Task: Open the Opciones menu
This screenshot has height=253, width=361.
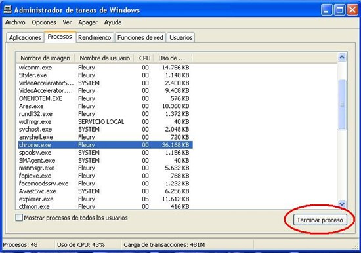Action: tap(44, 22)
